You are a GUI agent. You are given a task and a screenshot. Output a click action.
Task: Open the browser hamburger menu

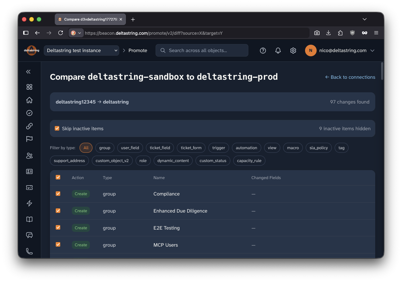376,33
